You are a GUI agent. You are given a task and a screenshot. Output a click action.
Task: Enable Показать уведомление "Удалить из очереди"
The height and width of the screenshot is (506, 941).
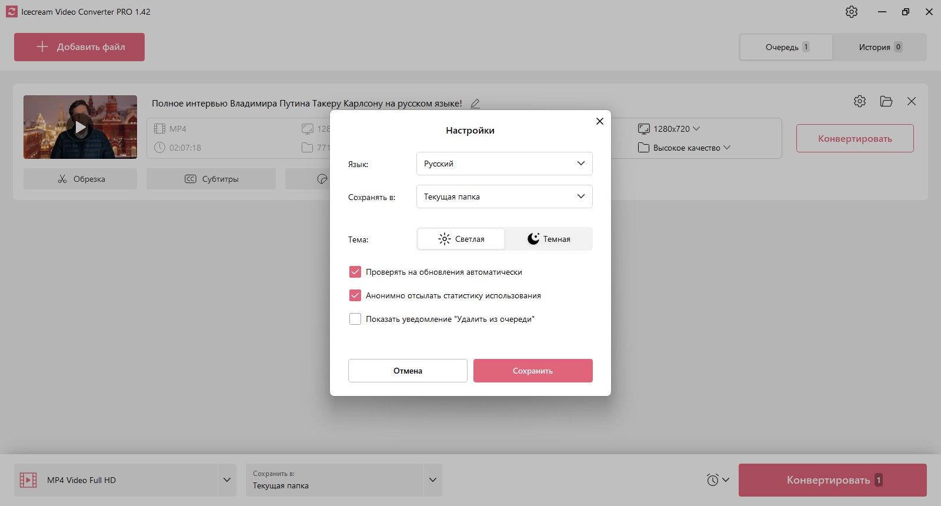[x=355, y=319]
